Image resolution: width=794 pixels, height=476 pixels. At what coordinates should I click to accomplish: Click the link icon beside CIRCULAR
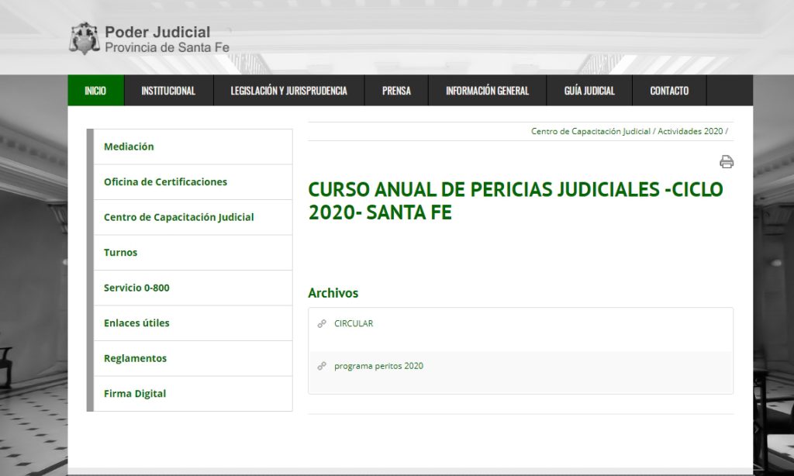322,324
